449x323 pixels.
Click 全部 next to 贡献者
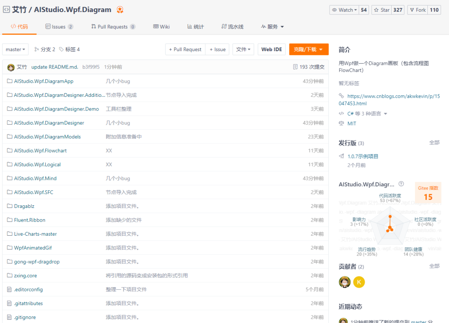pyautogui.click(x=434, y=266)
